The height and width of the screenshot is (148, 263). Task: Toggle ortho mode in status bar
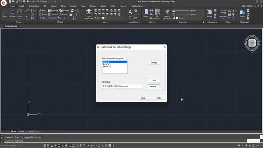(x=52, y=146)
